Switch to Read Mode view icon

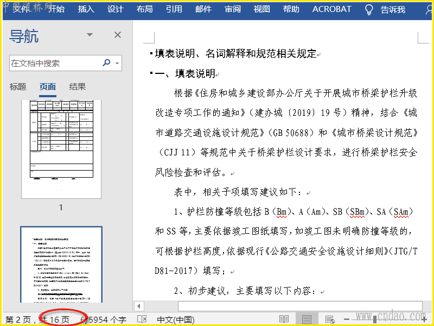click(x=284, y=319)
